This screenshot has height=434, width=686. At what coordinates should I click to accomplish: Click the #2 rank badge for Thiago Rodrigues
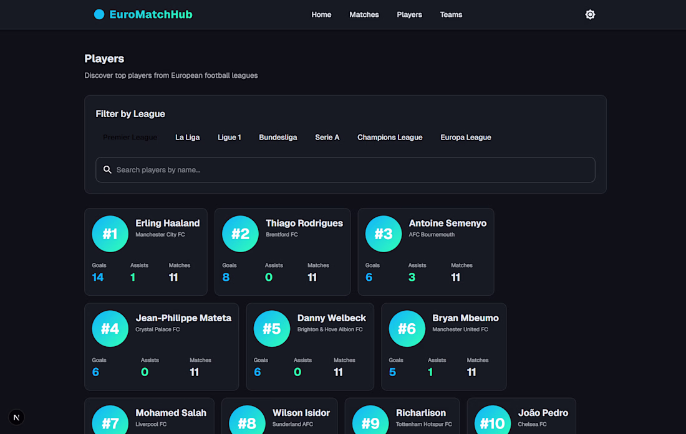click(x=240, y=234)
